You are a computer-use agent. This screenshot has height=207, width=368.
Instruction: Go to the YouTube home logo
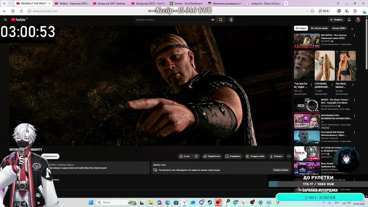(18, 20)
